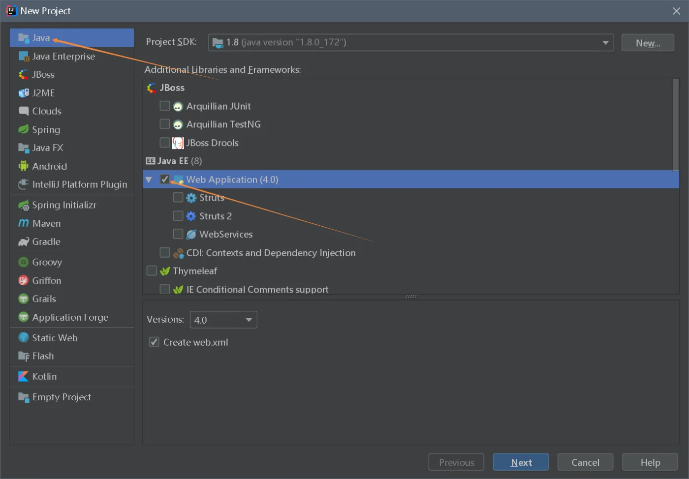Check the Struts 2 checkbox
The image size is (689, 479).
178,216
